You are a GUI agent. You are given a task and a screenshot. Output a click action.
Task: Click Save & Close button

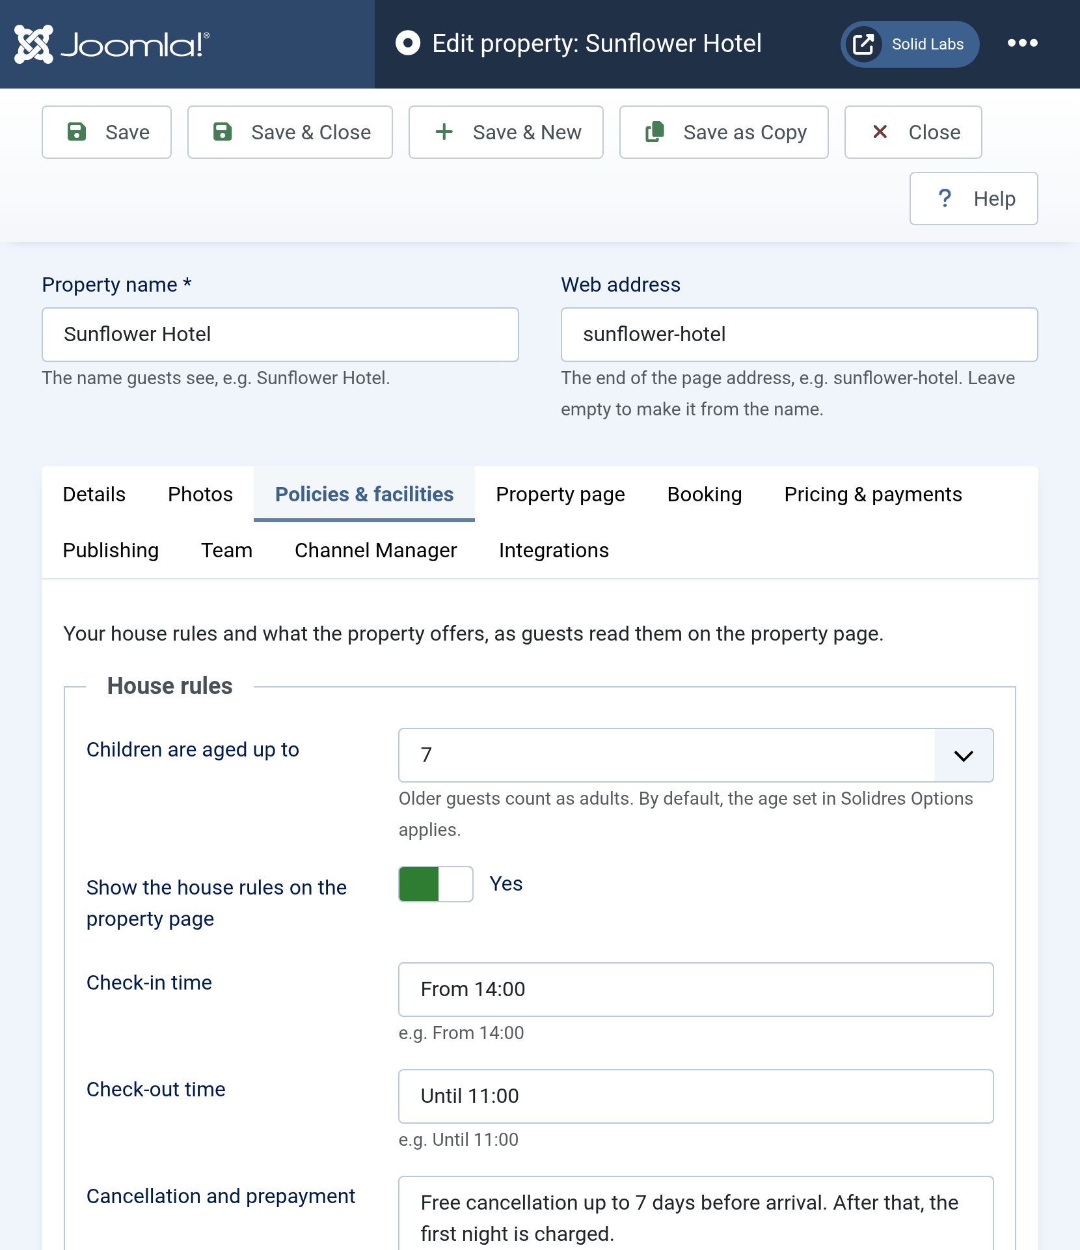(x=290, y=132)
